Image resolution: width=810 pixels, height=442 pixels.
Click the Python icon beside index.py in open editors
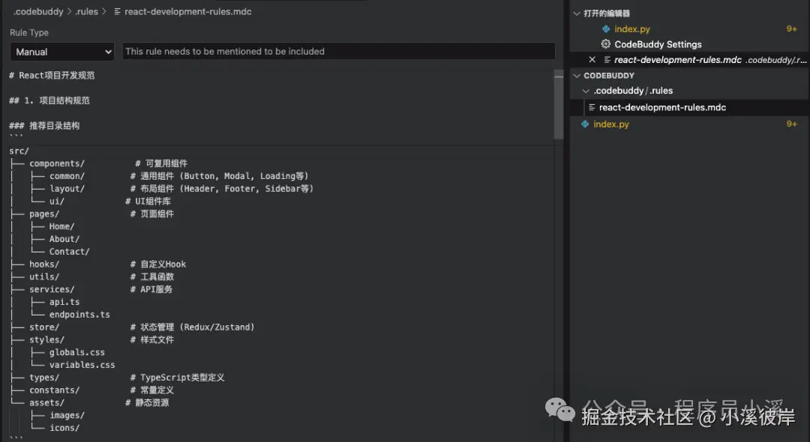click(606, 29)
